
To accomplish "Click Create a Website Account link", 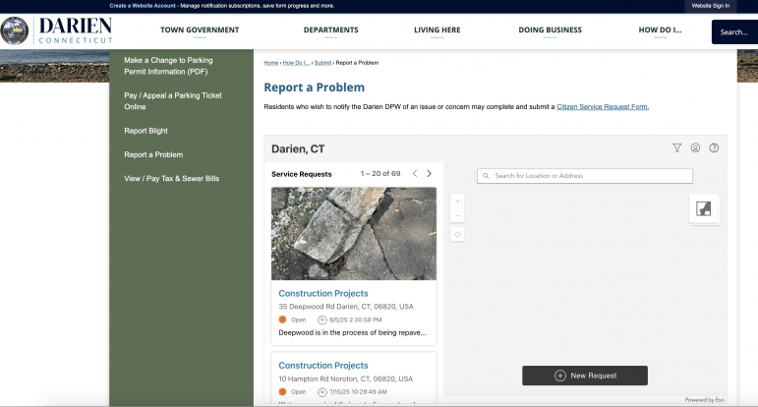I will coord(143,6).
